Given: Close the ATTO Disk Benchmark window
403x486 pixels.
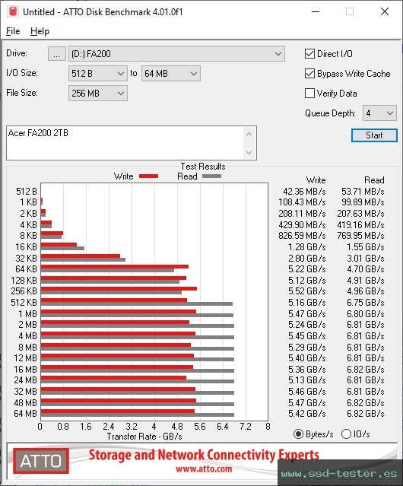Looking at the screenshot, I should point(385,11).
